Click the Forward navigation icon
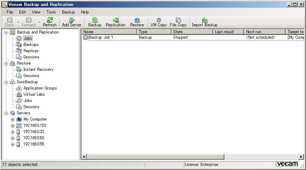The image size is (306, 170). pyautogui.click(x=28, y=20)
